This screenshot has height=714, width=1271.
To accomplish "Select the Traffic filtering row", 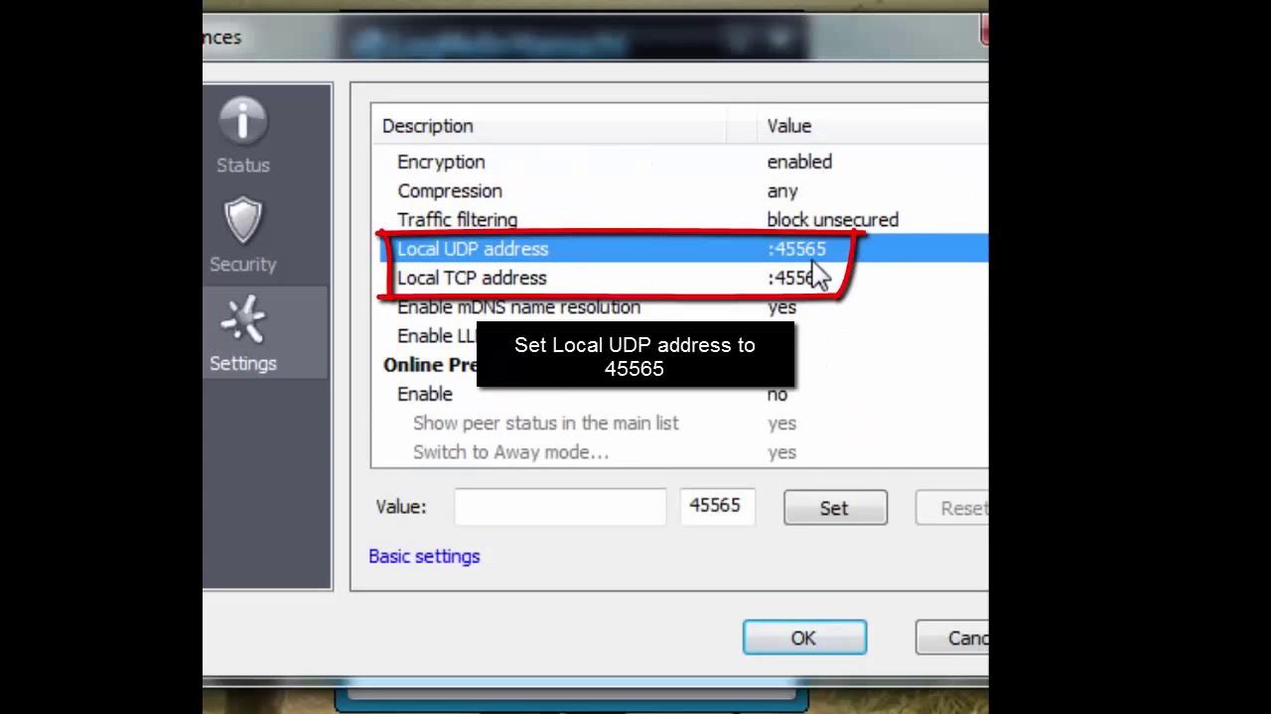I will coord(680,219).
